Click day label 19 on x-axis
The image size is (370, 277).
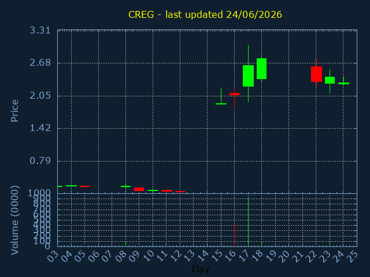point(271,256)
